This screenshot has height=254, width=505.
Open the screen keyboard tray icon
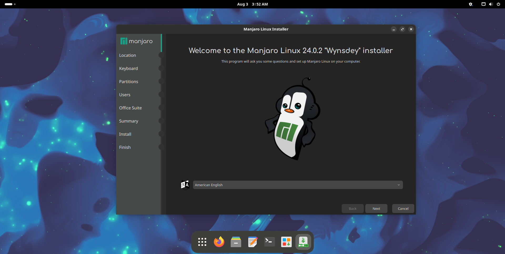[483, 4]
